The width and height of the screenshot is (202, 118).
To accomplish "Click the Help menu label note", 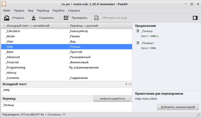I will (146, 99).
